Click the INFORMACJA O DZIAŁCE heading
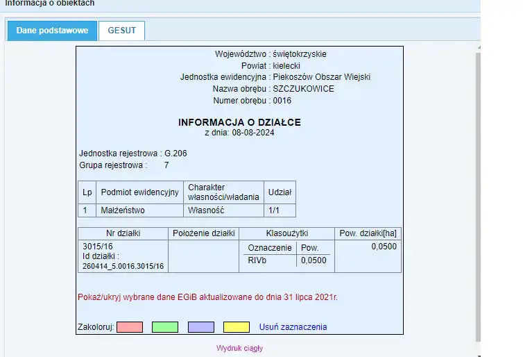523x357 pixels. coord(239,122)
